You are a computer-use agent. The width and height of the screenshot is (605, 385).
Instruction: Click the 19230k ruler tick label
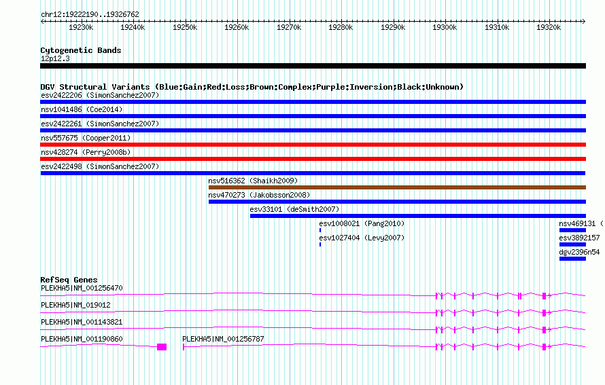81,27
